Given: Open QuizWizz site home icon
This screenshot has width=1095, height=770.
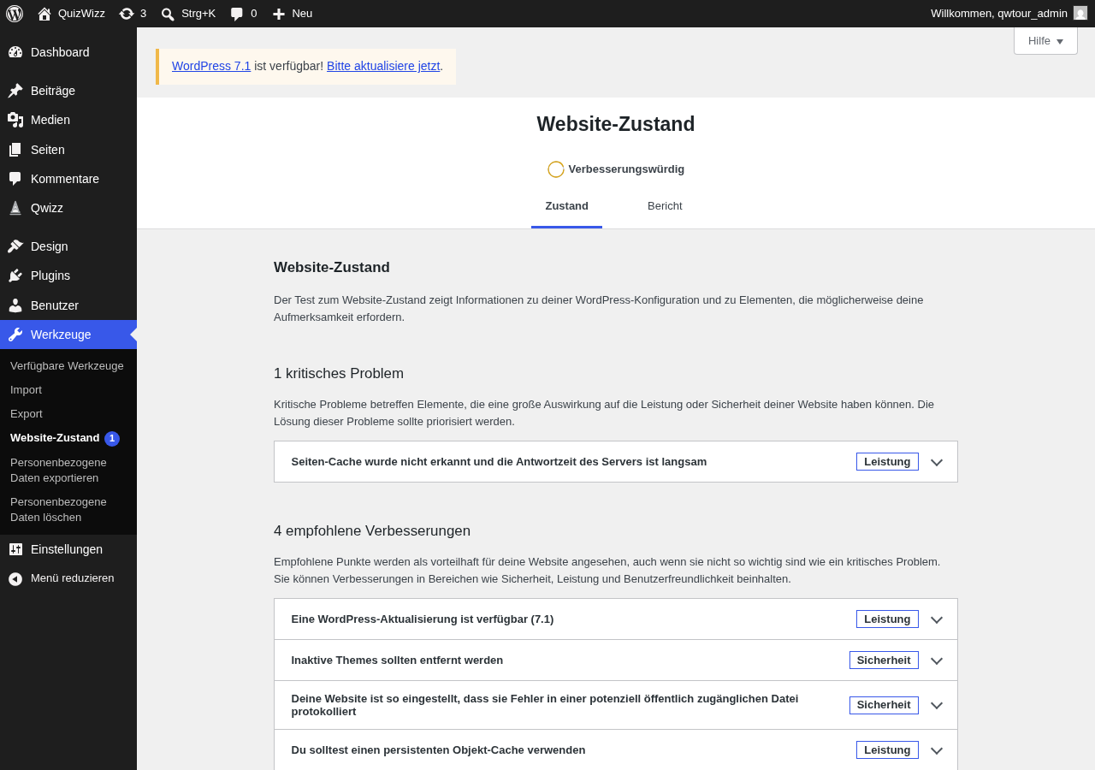Looking at the screenshot, I should (x=44, y=14).
